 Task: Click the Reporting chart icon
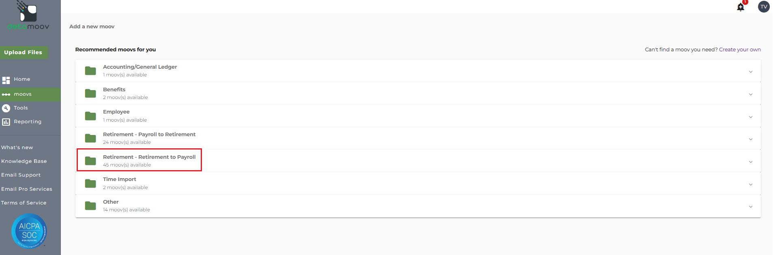click(x=6, y=122)
